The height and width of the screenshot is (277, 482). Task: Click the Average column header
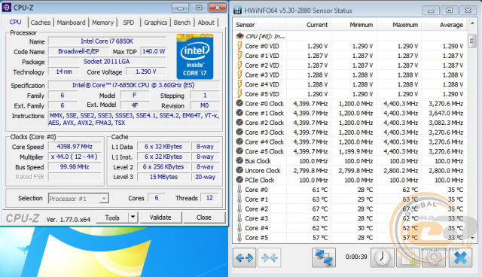444,25
